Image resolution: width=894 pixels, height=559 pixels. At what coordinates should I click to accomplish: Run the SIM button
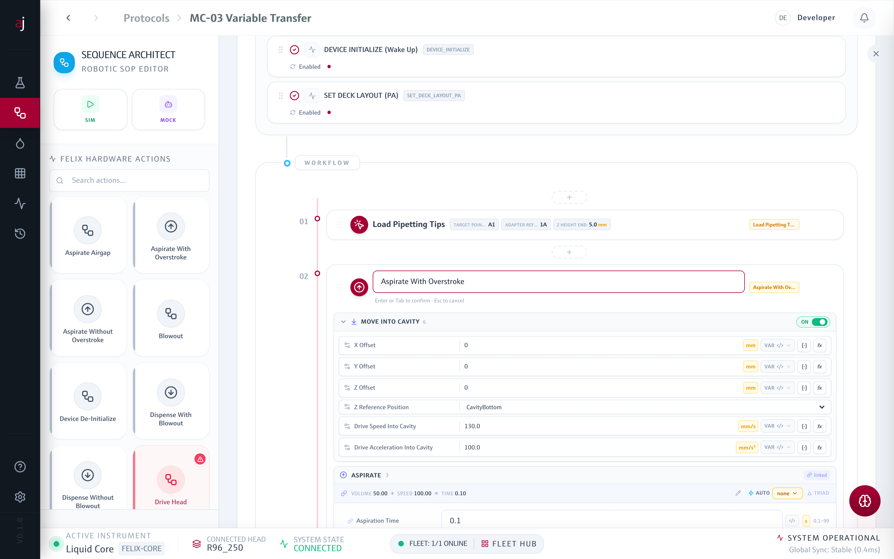pos(91,110)
